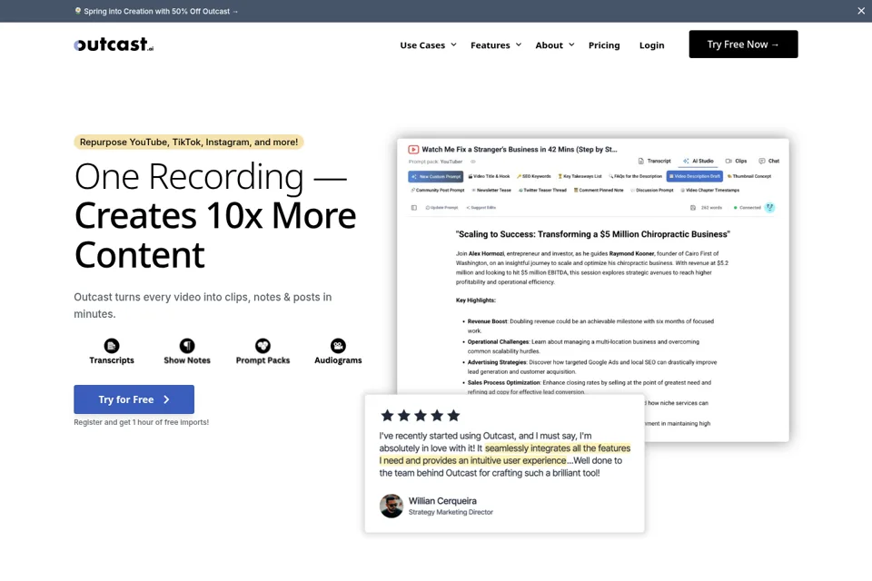Click the teal avatar icon in editor toolbar
872x581 pixels.
[x=769, y=207]
